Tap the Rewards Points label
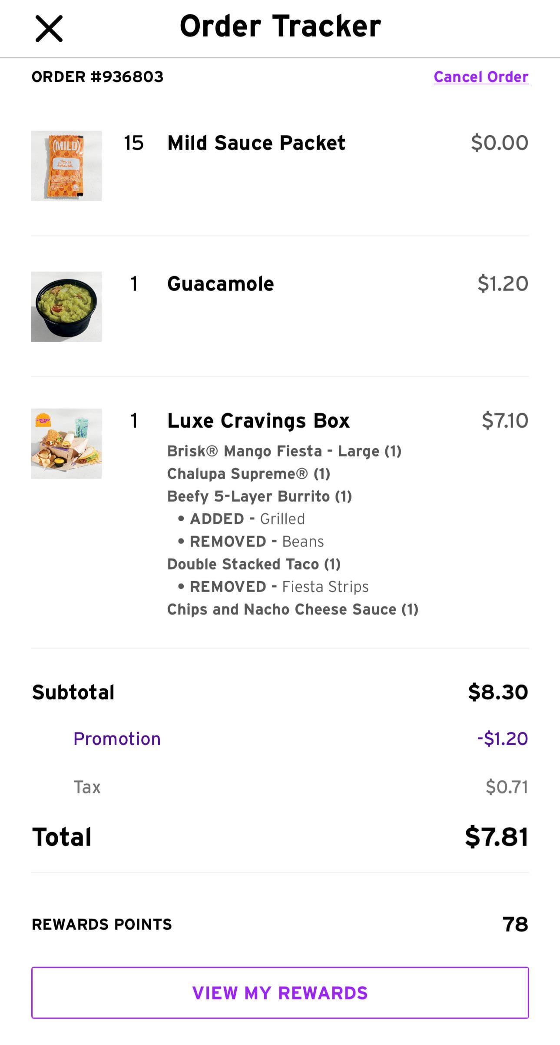Viewport: 560px width, 1045px height. [x=102, y=924]
